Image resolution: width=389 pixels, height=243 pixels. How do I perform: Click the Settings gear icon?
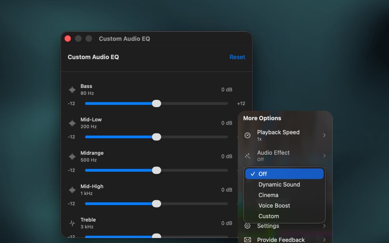[247, 226]
